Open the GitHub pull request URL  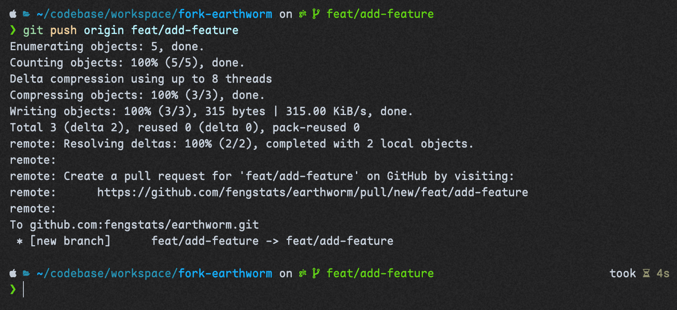pos(312,193)
